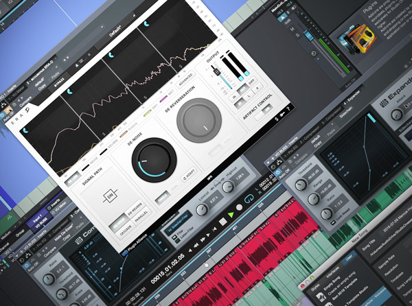Screen dimensions: 412x306
Task: Click the key license icon in ERA-D
Action: (282, 114)
